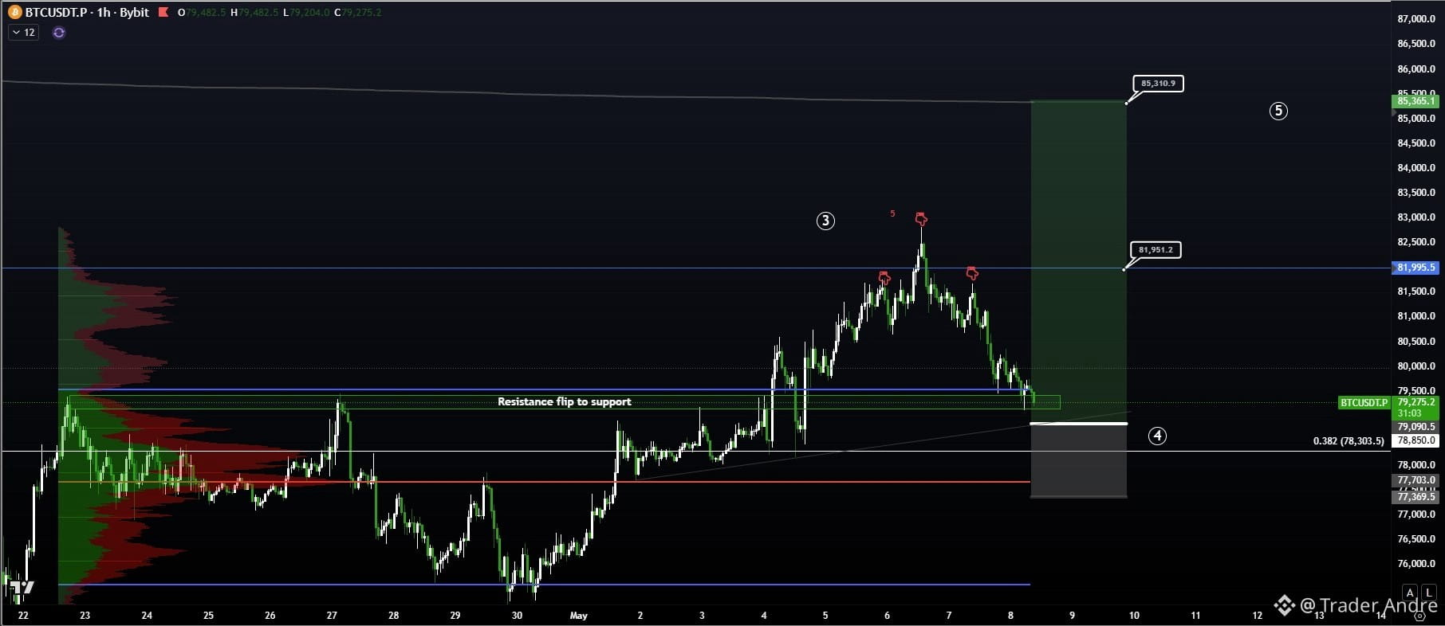Screen dimensions: 1445x626
Task: Click the blue 81,995.5 price tag
Action: point(1415,268)
